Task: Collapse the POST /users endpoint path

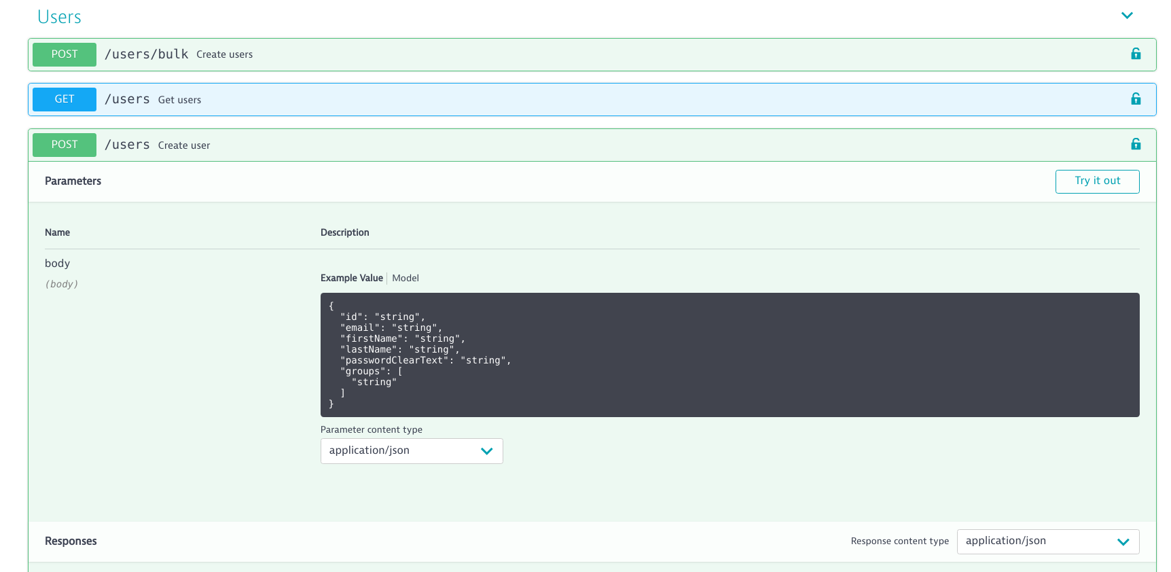Action: (127, 145)
